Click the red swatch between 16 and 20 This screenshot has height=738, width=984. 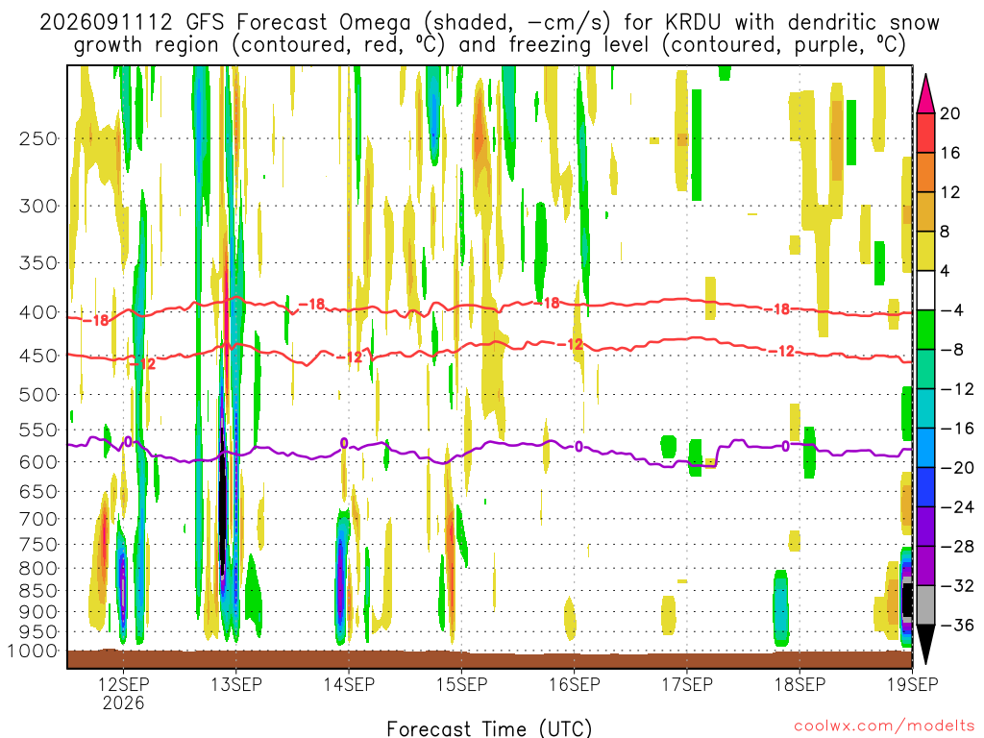point(925,133)
